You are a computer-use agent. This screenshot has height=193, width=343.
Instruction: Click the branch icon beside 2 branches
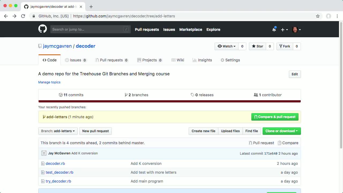pyautogui.click(x=126, y=95)
